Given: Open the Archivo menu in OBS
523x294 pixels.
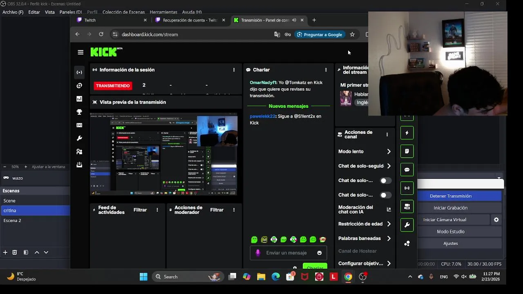Looking at the screenshot, I should point(13,12).
